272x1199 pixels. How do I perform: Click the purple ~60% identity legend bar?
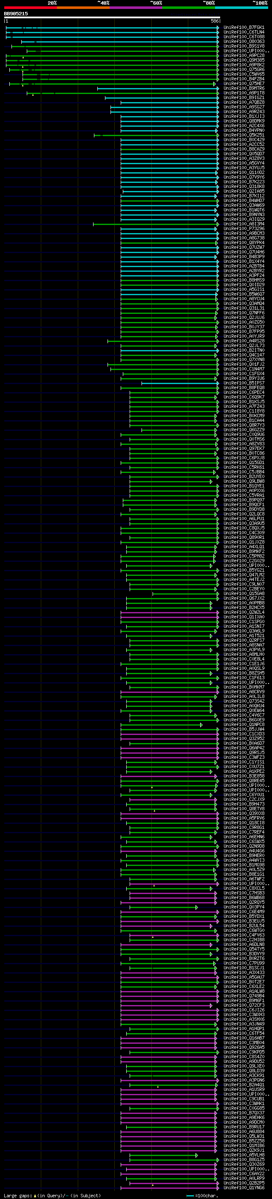click(x=136, y=8)
